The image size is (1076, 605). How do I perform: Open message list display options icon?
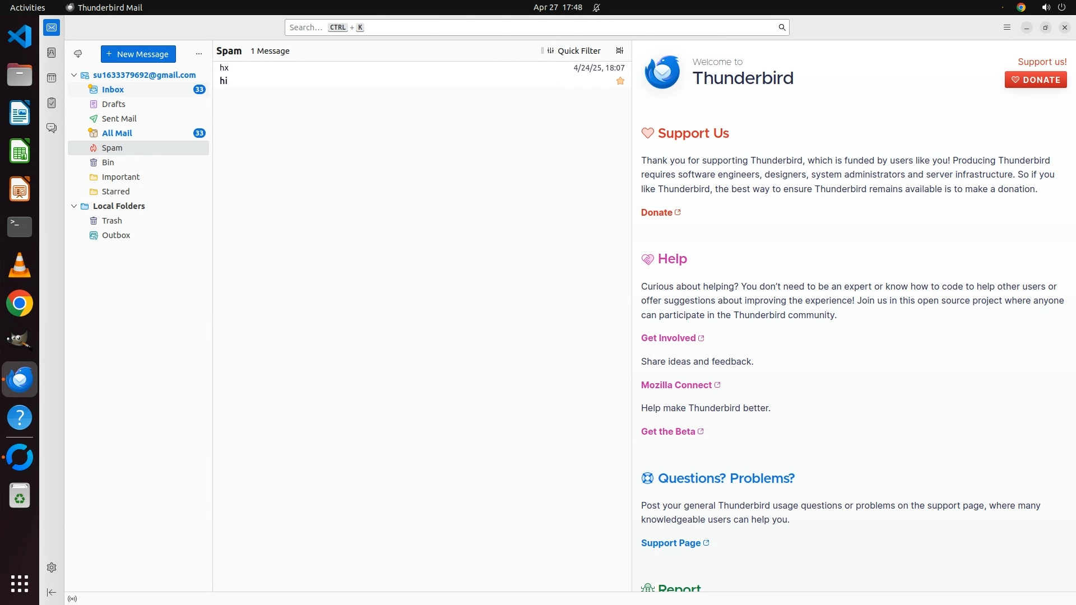(x=619, y=50)
